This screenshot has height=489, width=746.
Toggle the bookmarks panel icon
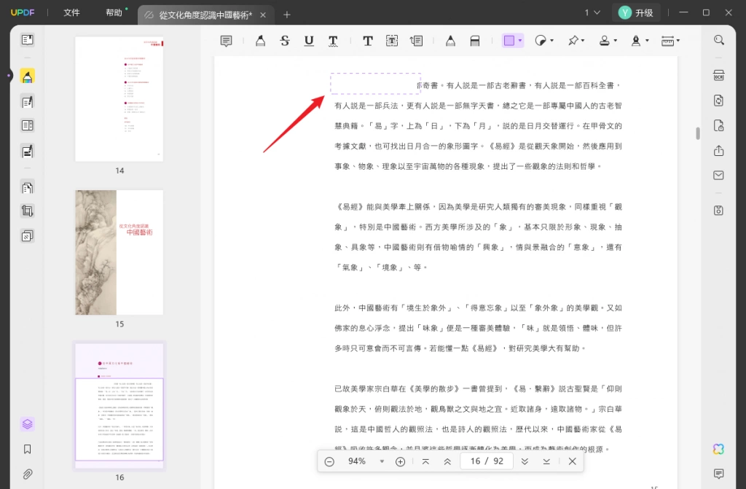point(27,449)
